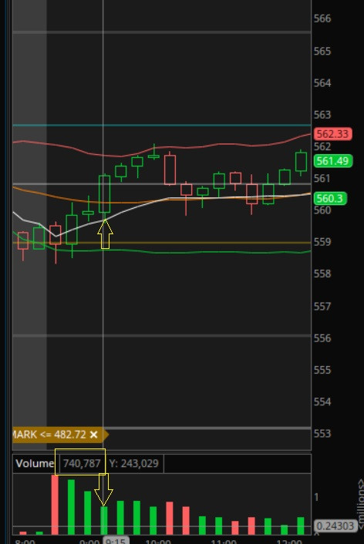Click the 0.24303 volume axis bubble
Screen dimensions: 364x544
tap(335, 526)
